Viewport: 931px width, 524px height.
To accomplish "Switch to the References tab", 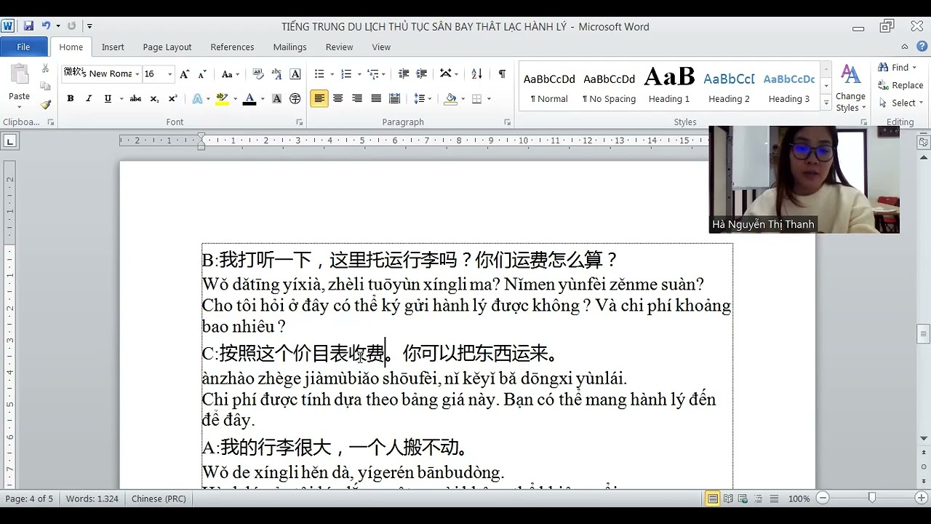I will click(x=232, y=47).
